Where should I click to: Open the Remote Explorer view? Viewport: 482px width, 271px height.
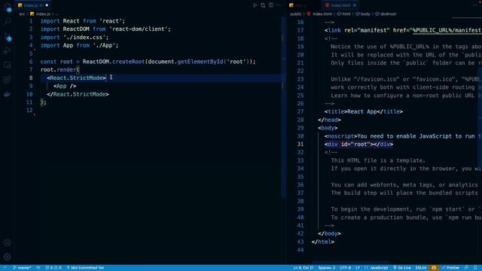(8, 65)
